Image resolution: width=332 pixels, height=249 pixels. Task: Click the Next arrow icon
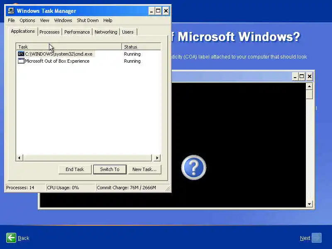tap(317, 238)
